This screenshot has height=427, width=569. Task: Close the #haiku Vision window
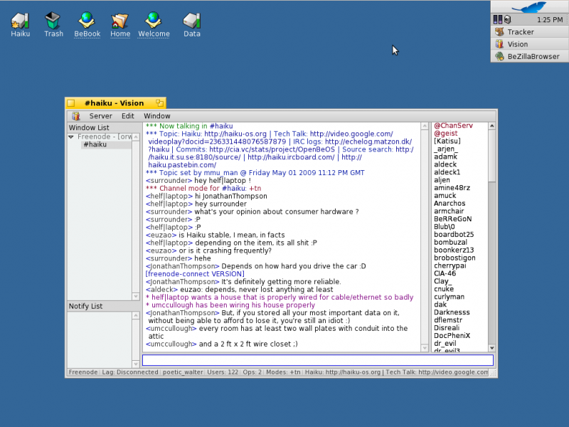click(x=71, y=103)
